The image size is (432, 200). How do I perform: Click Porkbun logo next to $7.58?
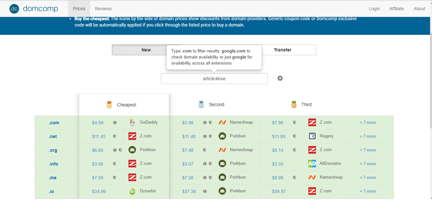tap(222, 177)
